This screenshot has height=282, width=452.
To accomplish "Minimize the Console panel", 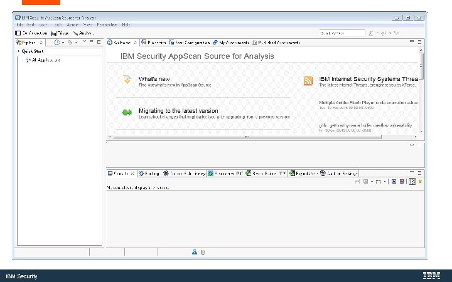I will pos(412,173).
